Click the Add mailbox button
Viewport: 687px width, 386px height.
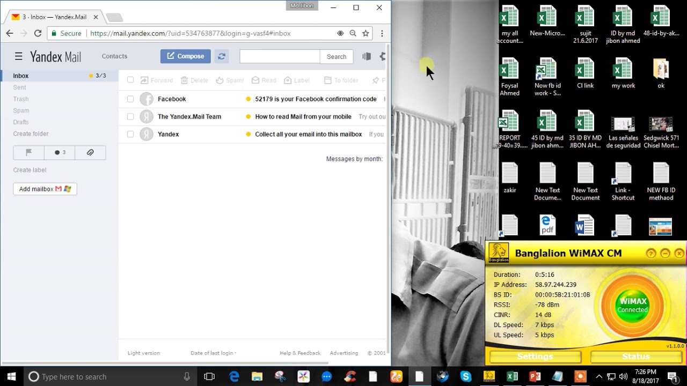pyautogui.click(x=45, y=189)
